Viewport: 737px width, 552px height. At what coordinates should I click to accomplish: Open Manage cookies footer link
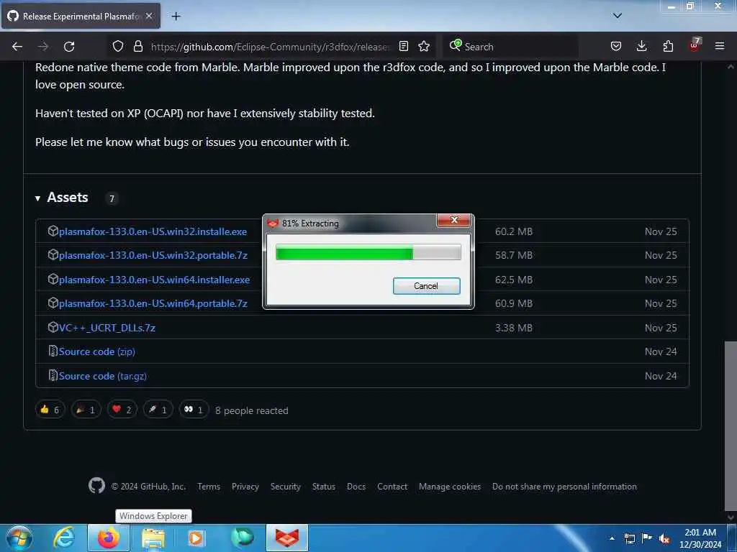point(450,487)
